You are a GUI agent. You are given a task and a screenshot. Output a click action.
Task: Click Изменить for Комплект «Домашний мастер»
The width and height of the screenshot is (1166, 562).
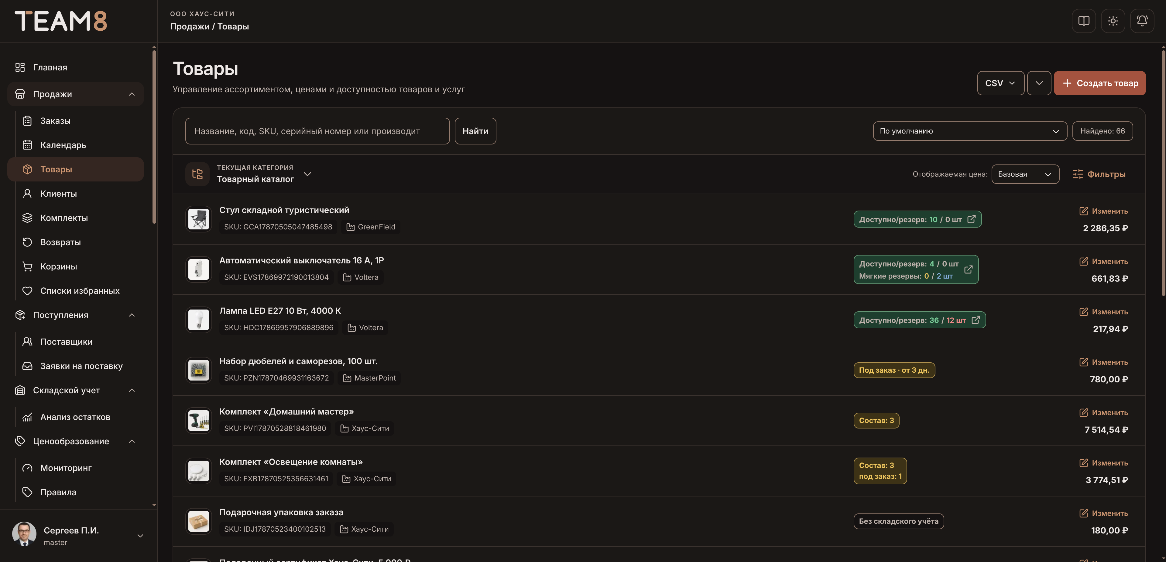tap(1103, 413)
